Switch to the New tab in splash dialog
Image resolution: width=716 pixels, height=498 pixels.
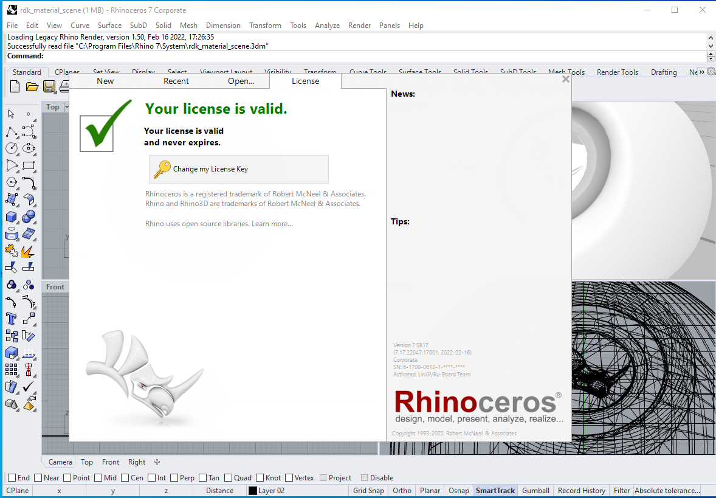coord(105,81)
